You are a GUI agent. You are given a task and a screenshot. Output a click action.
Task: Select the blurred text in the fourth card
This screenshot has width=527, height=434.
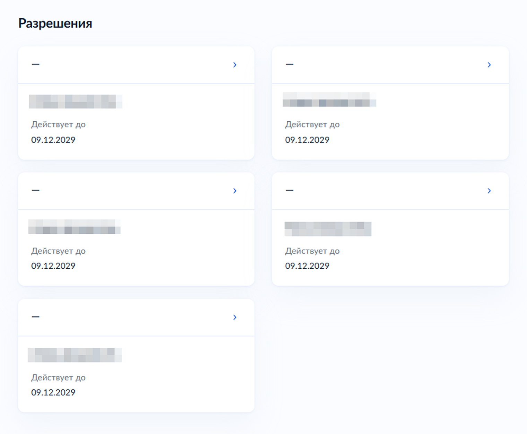(x=328, y=229)
